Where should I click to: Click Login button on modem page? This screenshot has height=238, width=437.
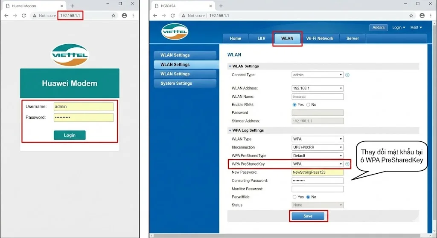tap(70, 135)
